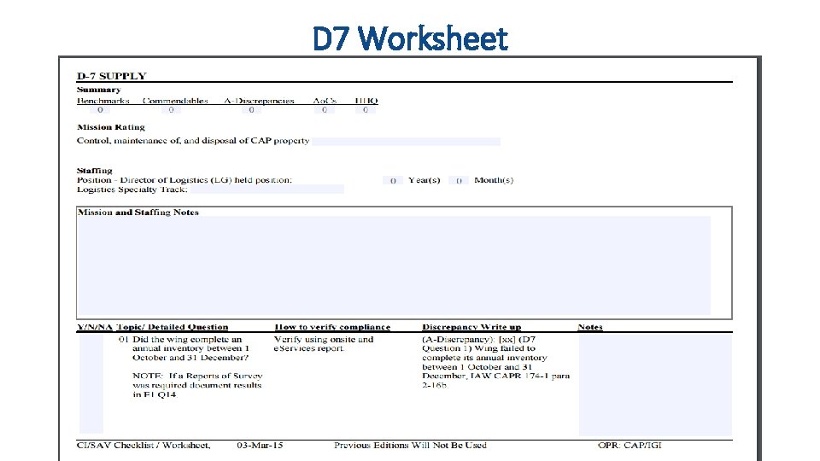
Task: Click the Y/N/NA field for question 01
Action: click(91, 383)
